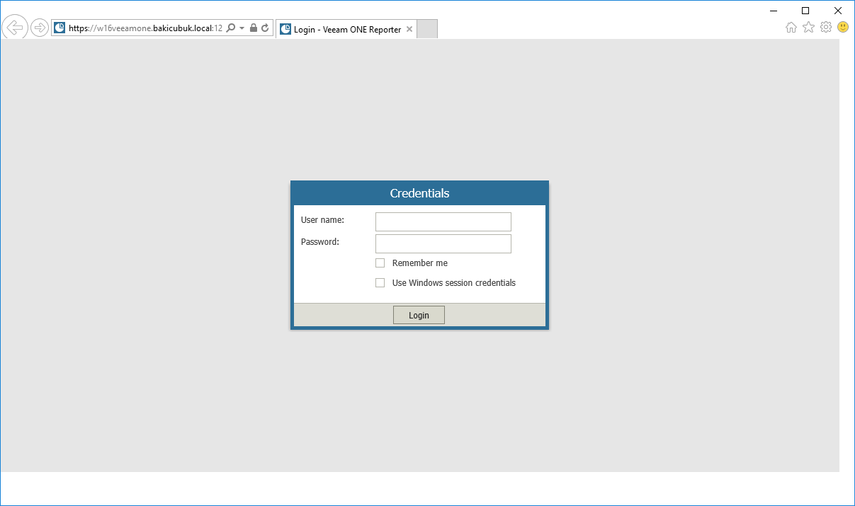Select the Login - Veeam ONE Reporter tab
Image resolution: width=855 pixels, height=506 pixels.
pos(346,29)
